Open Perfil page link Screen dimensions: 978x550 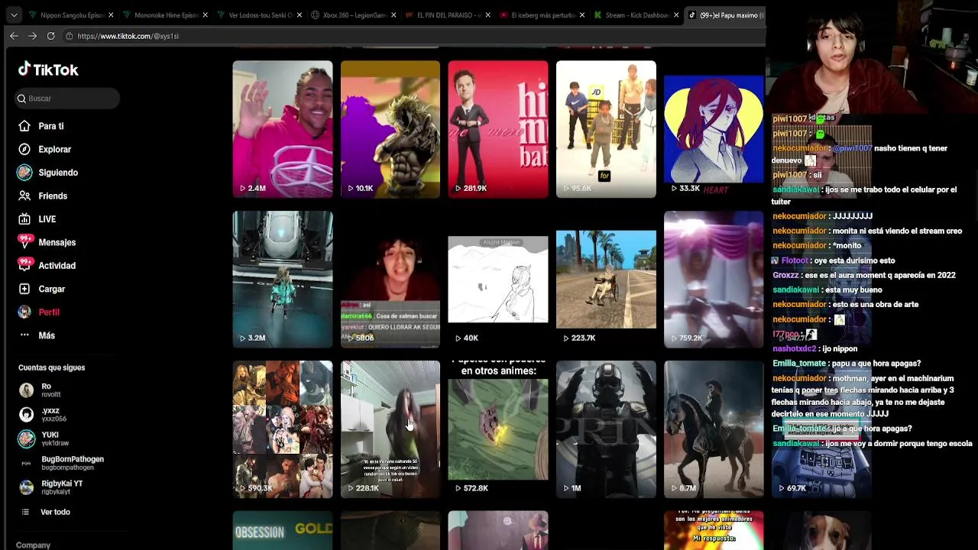(x=49, y=312)
